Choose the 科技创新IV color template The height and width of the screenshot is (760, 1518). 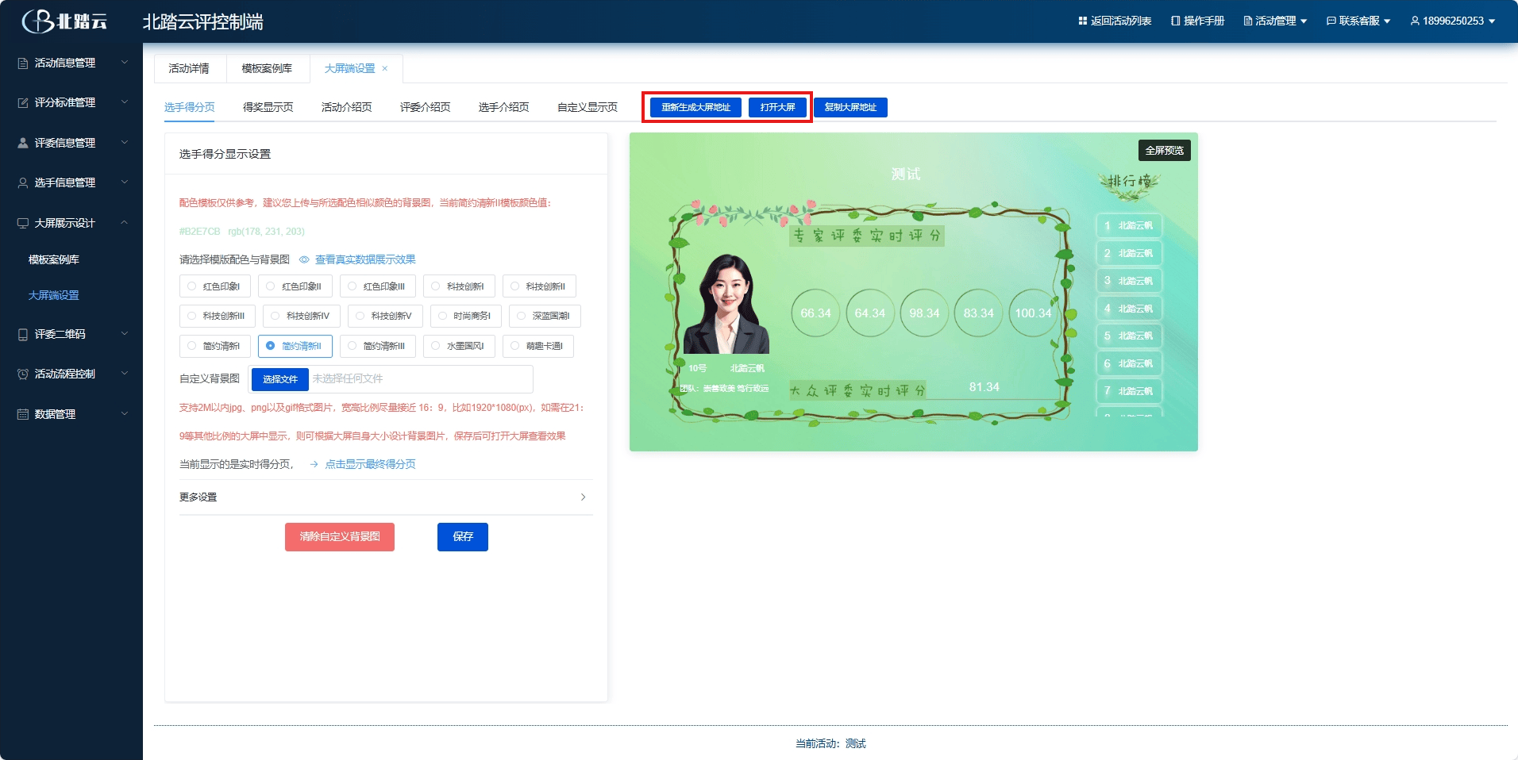click(275, 316)
